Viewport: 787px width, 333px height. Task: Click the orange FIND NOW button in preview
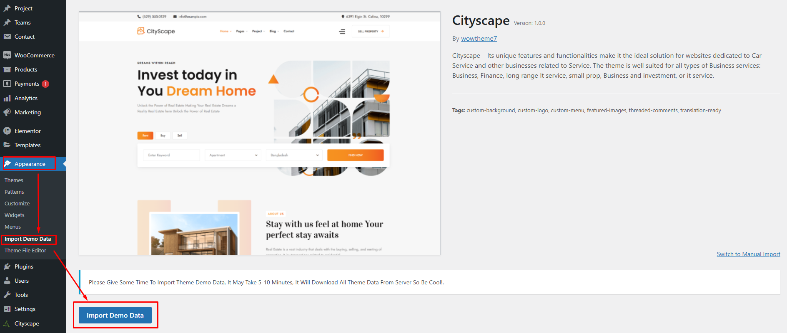tap(355, 155)
